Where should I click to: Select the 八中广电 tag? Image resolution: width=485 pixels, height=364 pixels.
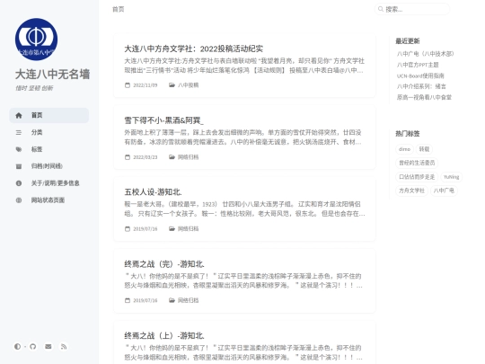444,191
